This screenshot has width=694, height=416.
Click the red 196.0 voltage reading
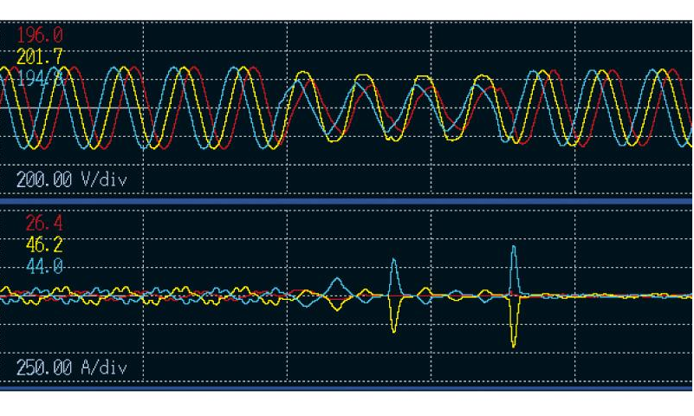40,35
